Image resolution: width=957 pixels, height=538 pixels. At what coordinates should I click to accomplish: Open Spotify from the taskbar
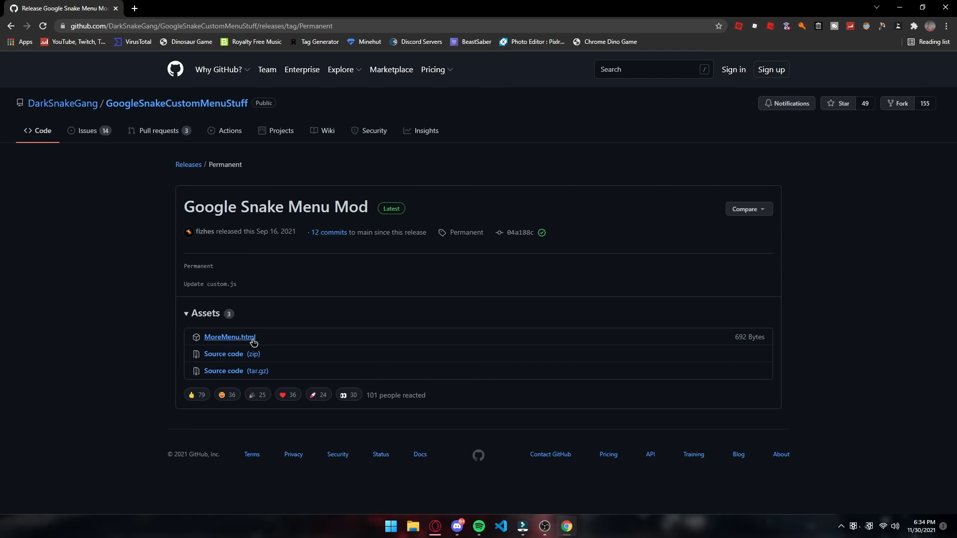pos(479,526)
